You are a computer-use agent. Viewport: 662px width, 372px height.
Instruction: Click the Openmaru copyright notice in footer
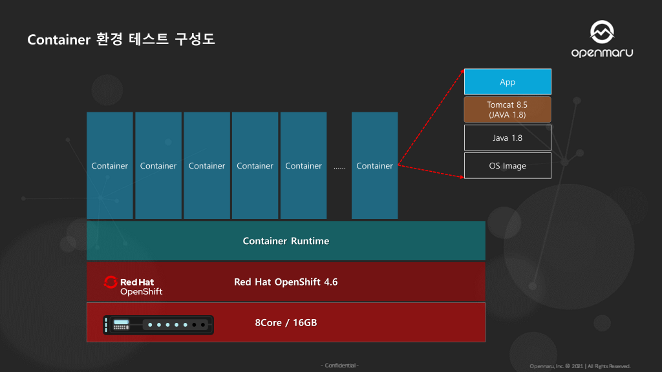[x=580, y=366]
